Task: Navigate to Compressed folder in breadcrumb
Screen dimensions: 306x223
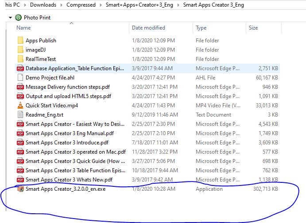Action: click(81, 5)
